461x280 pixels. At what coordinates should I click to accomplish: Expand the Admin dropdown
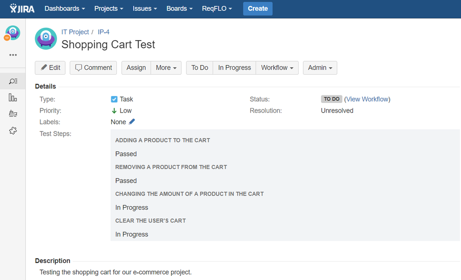(320, 68)
